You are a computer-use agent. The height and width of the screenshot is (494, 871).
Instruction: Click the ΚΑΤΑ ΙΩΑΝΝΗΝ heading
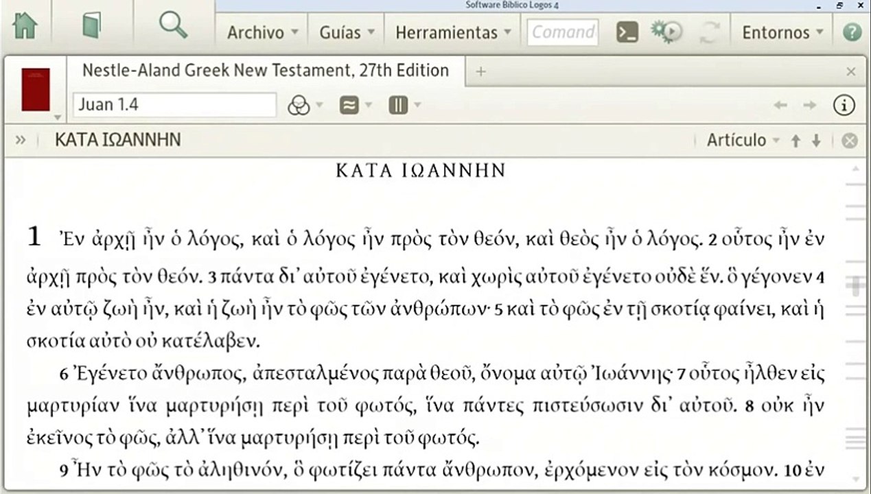click(421, 171)
